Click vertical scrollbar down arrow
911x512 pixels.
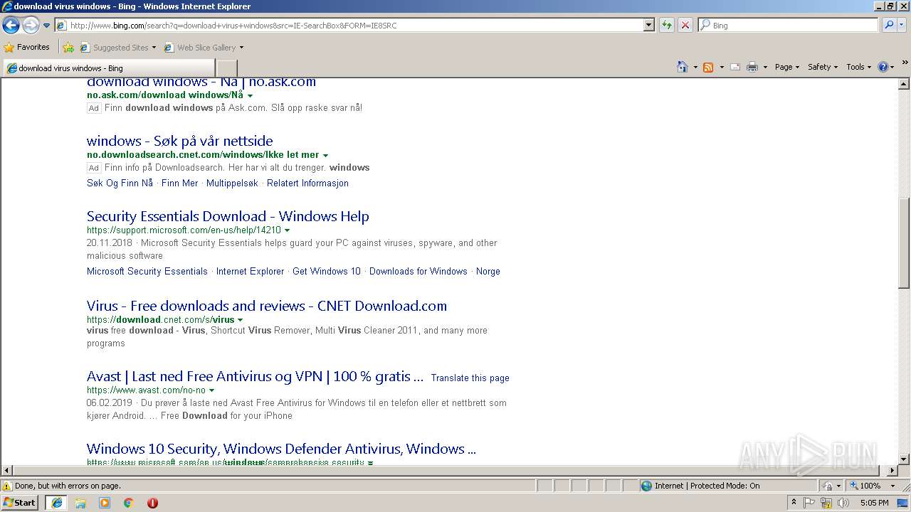(x=904, y=459)
